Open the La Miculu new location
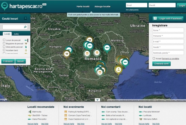This screenshot has width=186, height=125. [x=147, y=115]
